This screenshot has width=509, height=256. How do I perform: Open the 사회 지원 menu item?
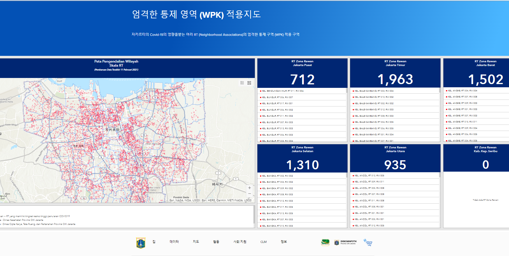pyautogui.click(x=240, y=242)
